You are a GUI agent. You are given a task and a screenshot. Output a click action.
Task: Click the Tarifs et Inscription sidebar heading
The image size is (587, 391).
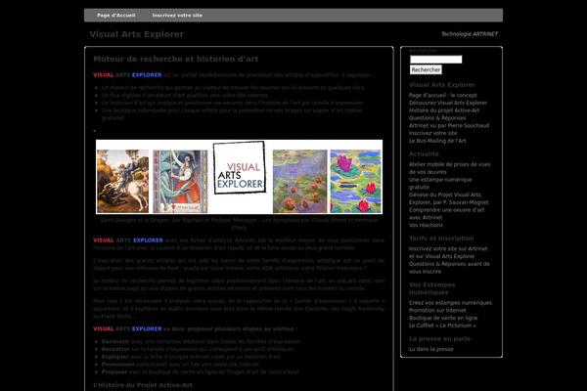coord(441,239)
